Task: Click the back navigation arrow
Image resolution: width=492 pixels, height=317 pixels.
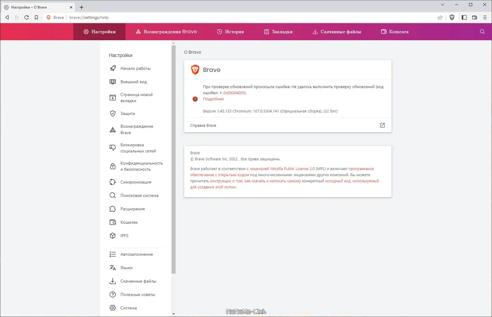Action: tap(7, 17)
